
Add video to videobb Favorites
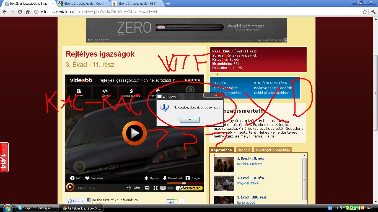[94, 178]
